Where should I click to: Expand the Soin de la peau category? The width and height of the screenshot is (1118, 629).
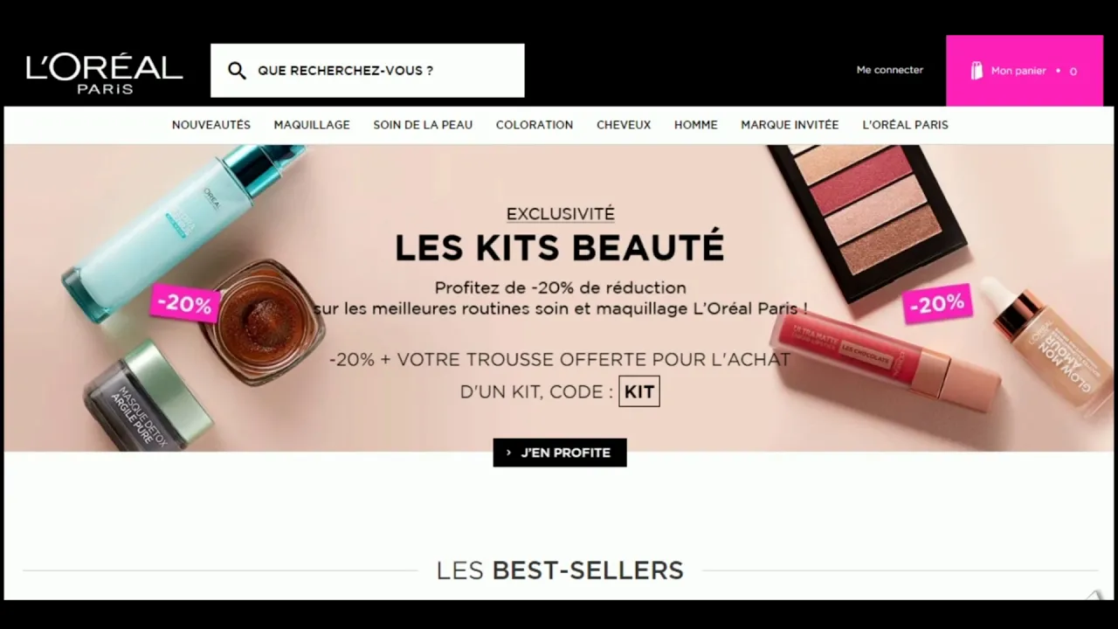pos(423,125)
